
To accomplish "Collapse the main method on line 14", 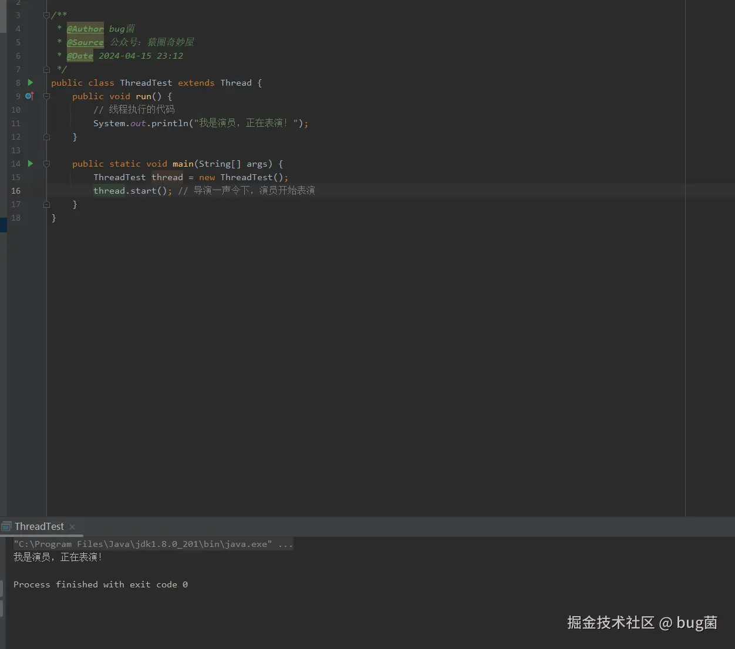I will tap(46, 164).
